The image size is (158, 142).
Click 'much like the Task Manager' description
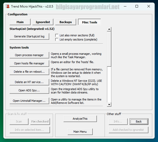point(68,57)
